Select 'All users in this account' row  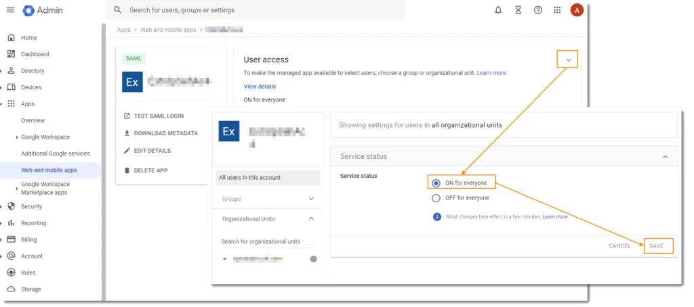(x=268, y=178)
